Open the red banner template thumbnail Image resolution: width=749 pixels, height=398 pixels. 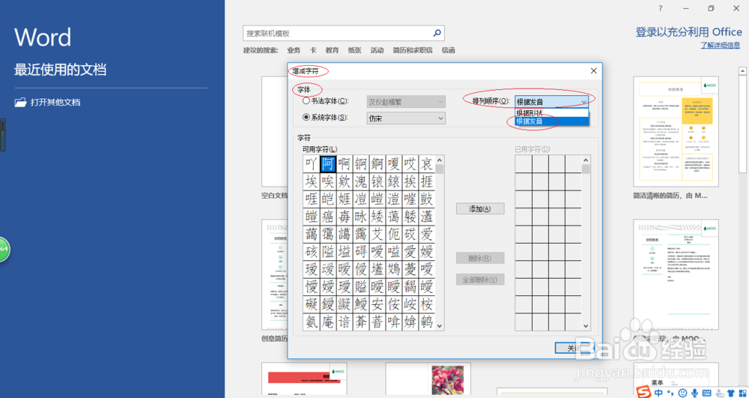point(304,380)
